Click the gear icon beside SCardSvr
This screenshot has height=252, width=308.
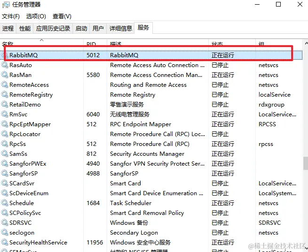point(5,183)
